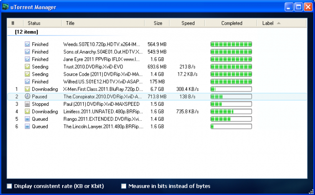Click the 17.2 KB/s speed value
Viewport: 315px width, 195px height.
click(187, 74)
